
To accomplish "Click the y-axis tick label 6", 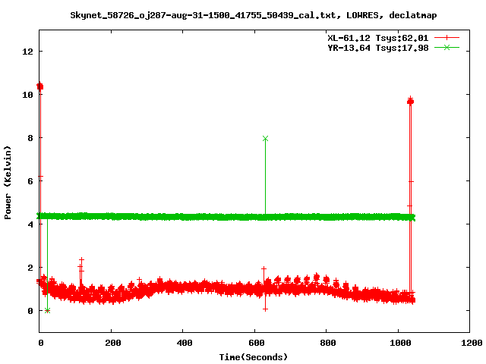I will (30, 181).
